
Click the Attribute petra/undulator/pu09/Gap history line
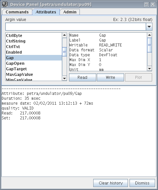42,94
